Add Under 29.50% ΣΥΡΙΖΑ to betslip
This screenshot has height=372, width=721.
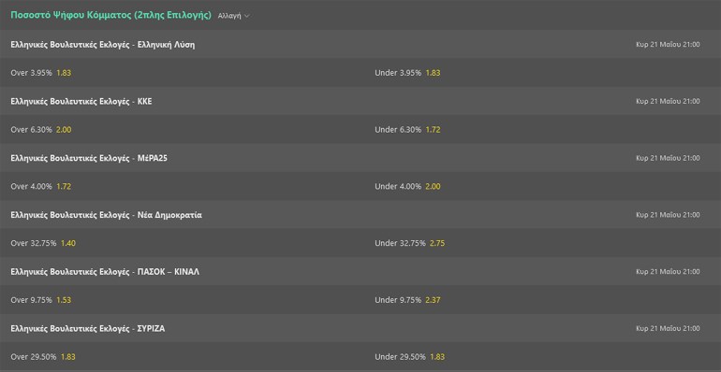410,357
